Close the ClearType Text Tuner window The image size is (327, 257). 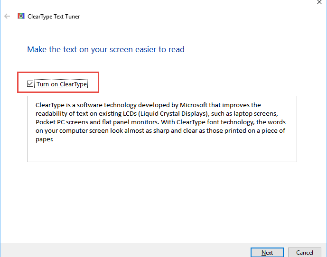[319, 2]
